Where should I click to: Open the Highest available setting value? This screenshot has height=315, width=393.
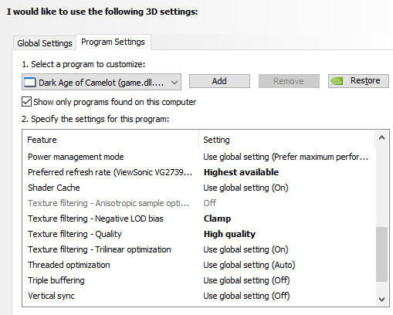click(241, 172)
